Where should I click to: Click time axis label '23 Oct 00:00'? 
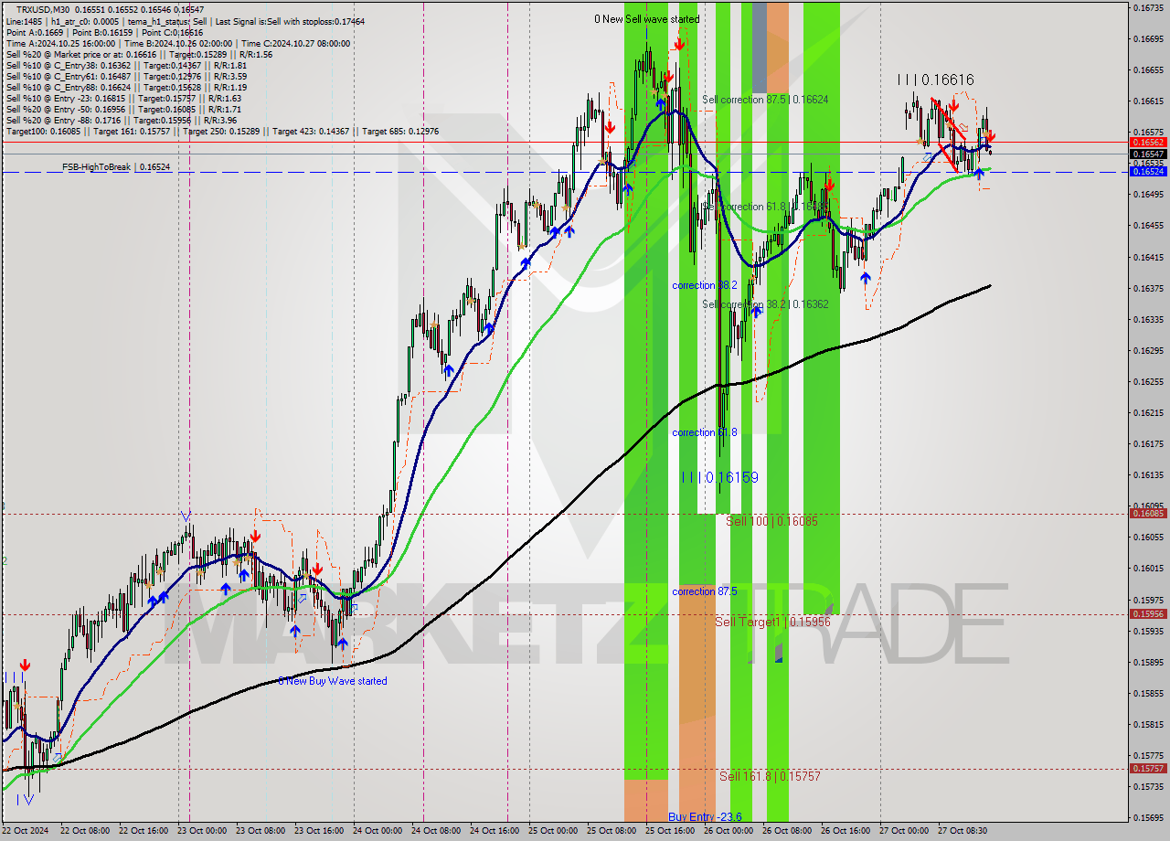click(203, 832)
